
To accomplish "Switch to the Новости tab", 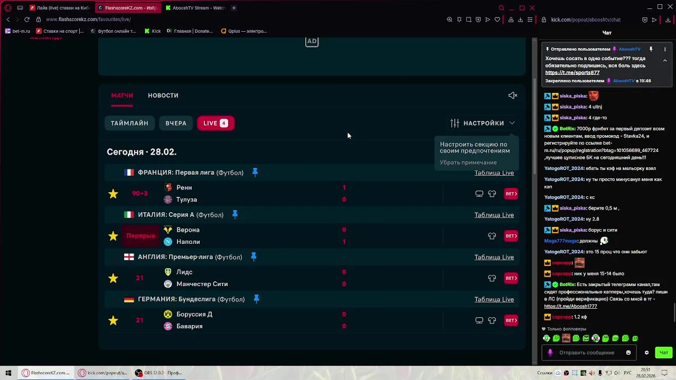I will click(x=163, y=96).
